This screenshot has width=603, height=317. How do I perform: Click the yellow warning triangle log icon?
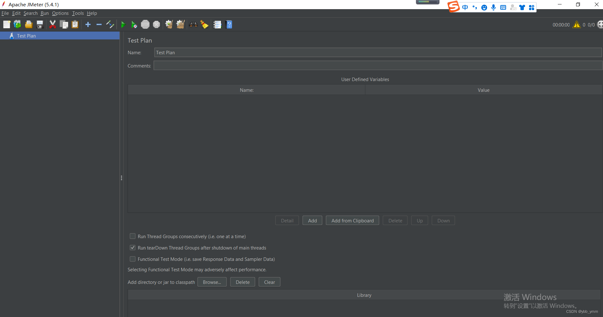[577, 25]
